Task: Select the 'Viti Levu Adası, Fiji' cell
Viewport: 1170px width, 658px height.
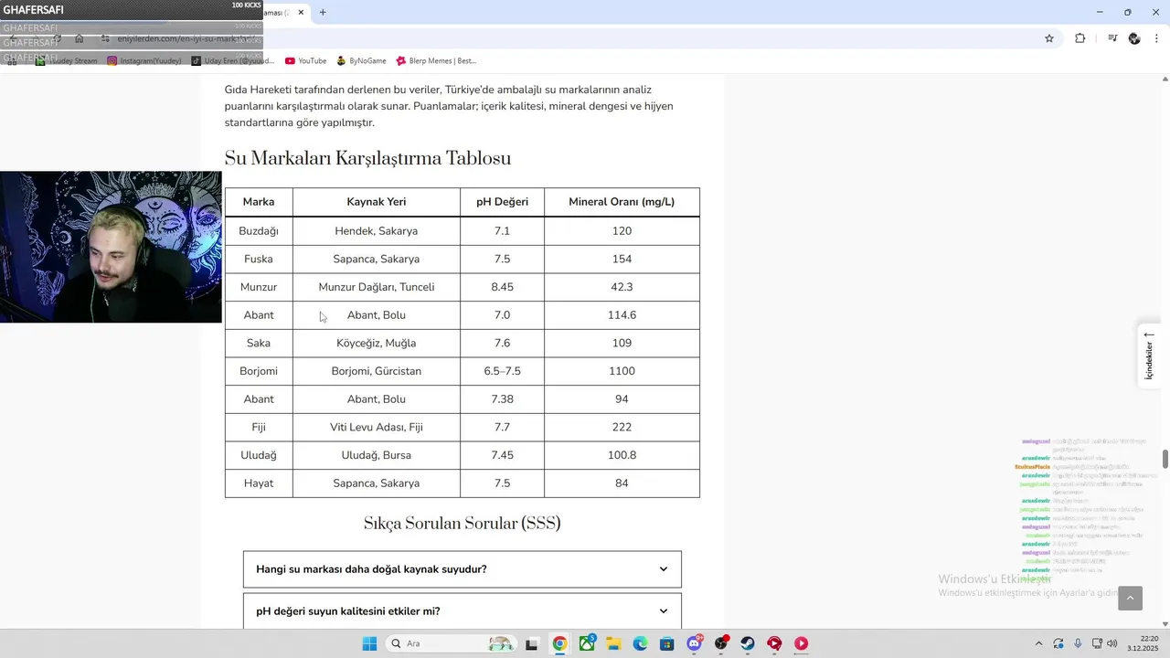Action: click(x=377, y=428)
